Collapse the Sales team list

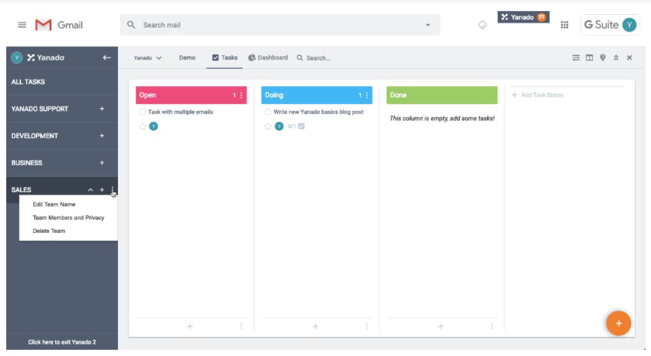click(x=91, y=190)
